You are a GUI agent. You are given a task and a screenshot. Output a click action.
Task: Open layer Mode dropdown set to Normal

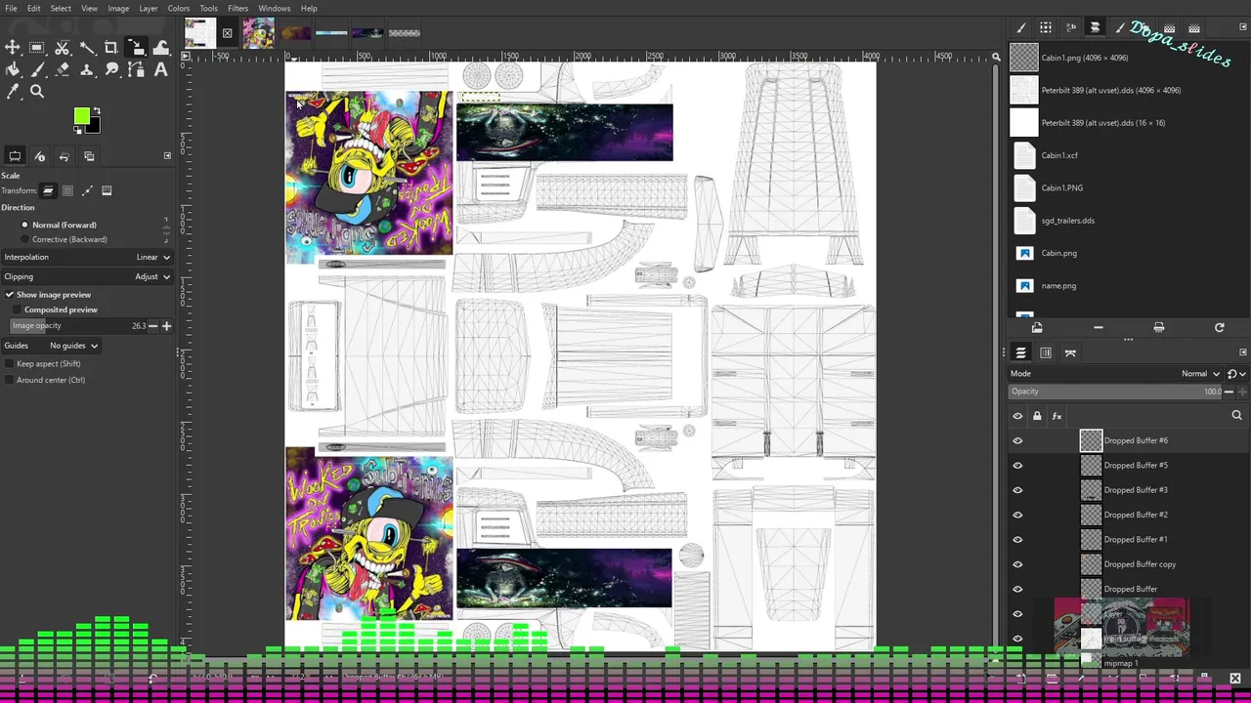[1115, 374]
